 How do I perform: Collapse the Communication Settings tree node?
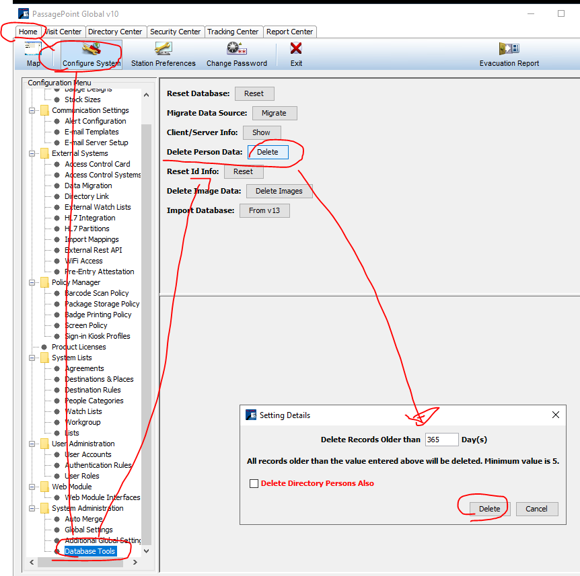(x=32, y=110)
